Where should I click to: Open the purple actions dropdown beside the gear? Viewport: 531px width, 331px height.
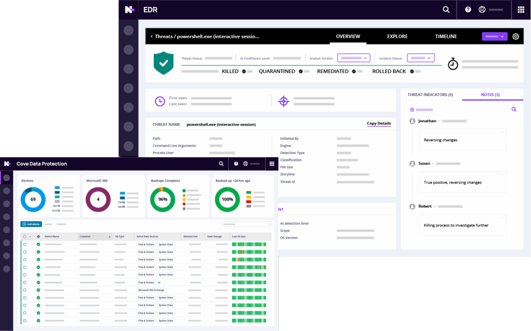[494, 37]
